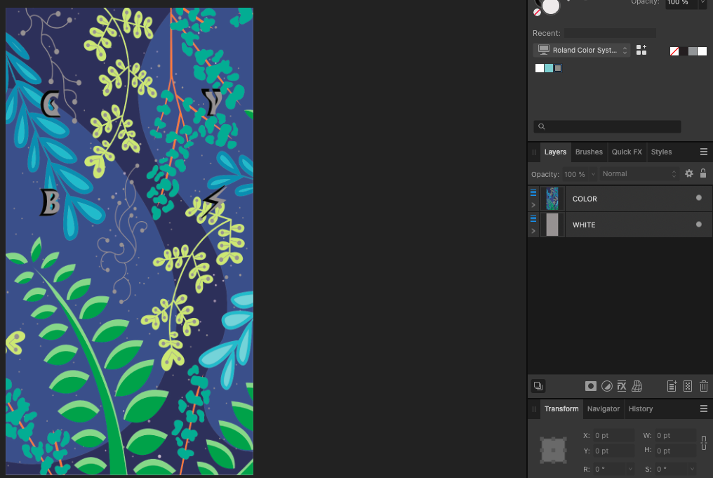Click the Live Filters mesh-warp icon

(637, 386)
